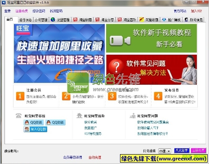Click the left QQ交谈 chat button
Image resolution: width=209 pixels, height=164 pixels.
pyautogui.click(x=34, y=122)
